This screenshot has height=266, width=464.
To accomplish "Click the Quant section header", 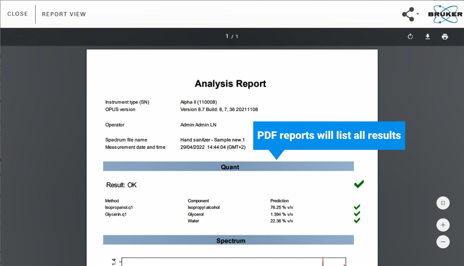I will (x=228, y=167).
